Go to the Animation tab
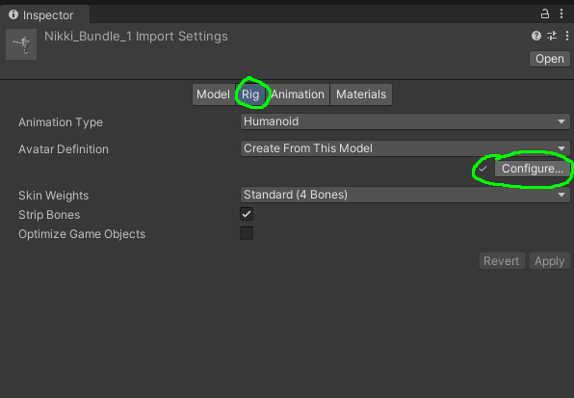Image resolution: width=574 pixels, height=398 pixels. (298, 94)
